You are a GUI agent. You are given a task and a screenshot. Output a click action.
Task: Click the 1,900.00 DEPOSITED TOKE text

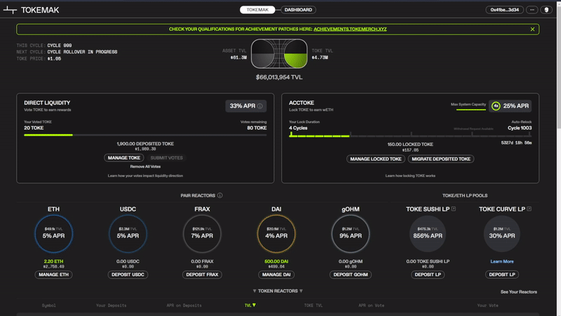click(x=145, y=144)
